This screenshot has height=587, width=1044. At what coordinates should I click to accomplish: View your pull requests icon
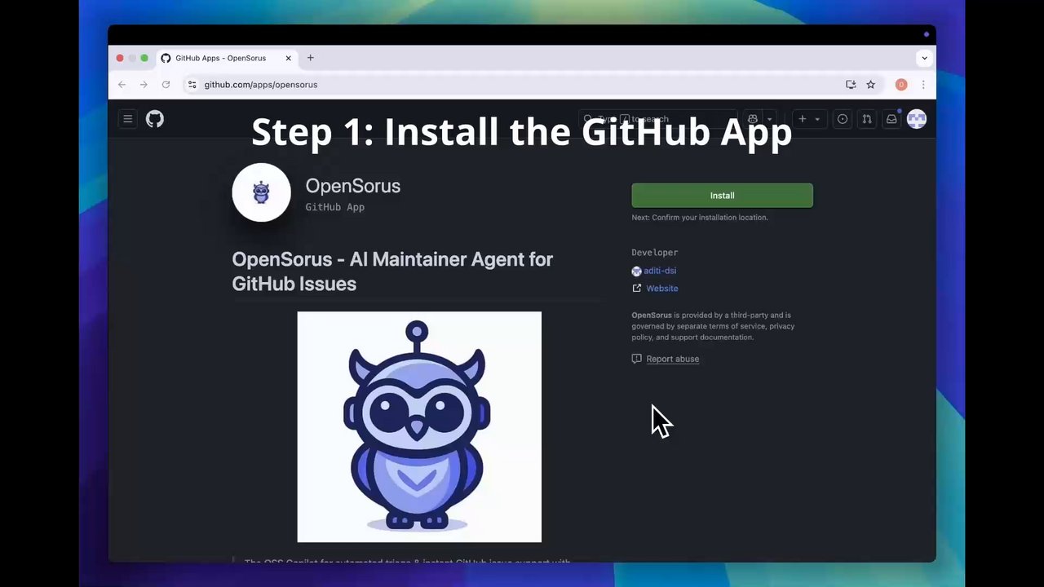tap(867, 119)
